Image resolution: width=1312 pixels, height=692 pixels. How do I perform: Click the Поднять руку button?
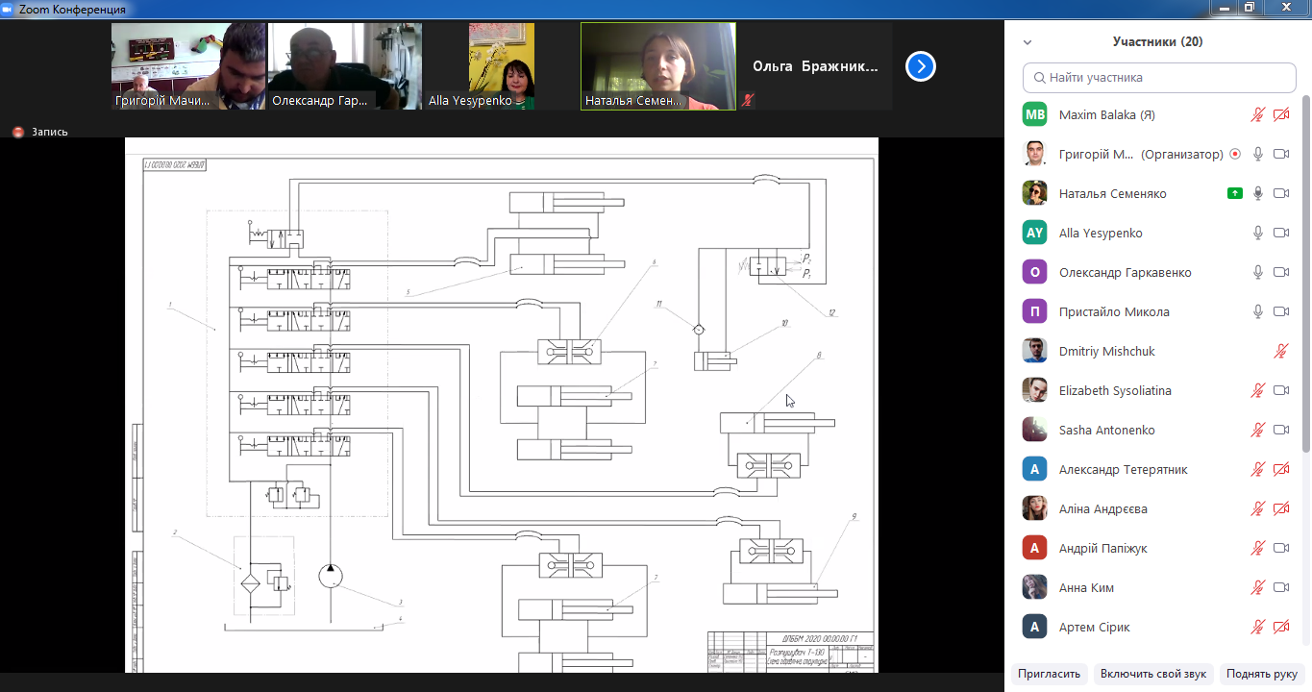(1261, 674)
